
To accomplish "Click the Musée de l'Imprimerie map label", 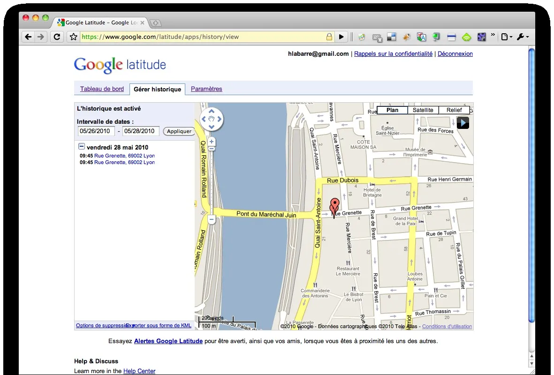I will 416,152.
